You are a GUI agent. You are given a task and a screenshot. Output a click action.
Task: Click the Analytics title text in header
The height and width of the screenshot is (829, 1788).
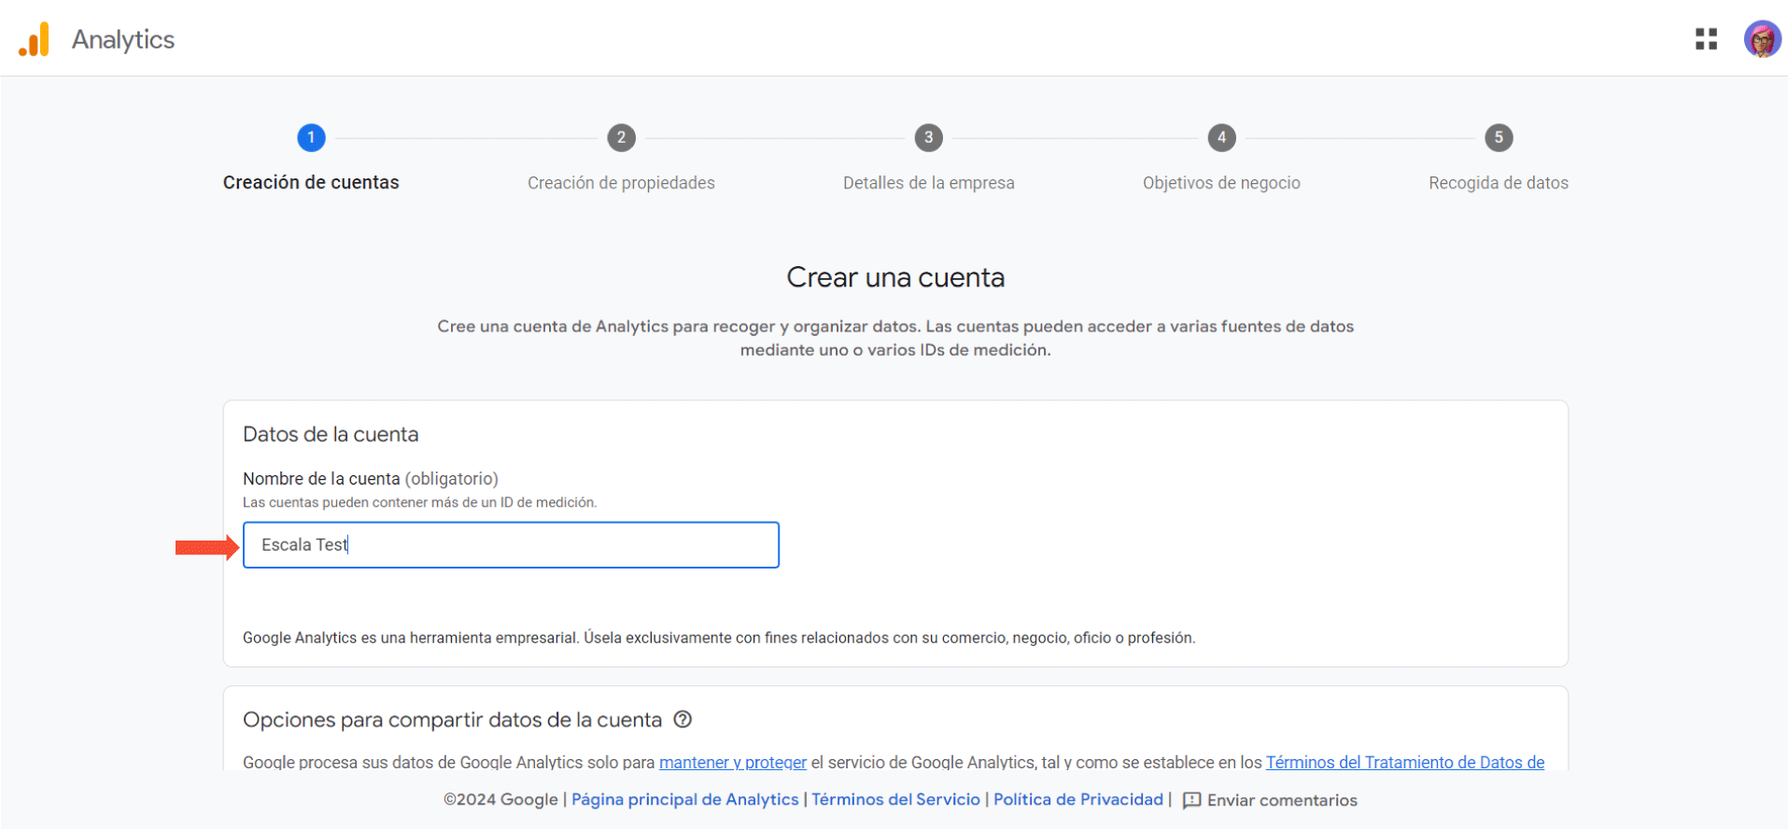tap(123, 39)
